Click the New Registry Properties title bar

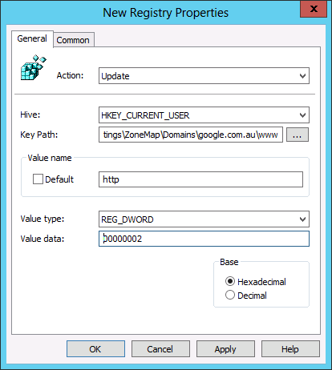coord(166,13)
